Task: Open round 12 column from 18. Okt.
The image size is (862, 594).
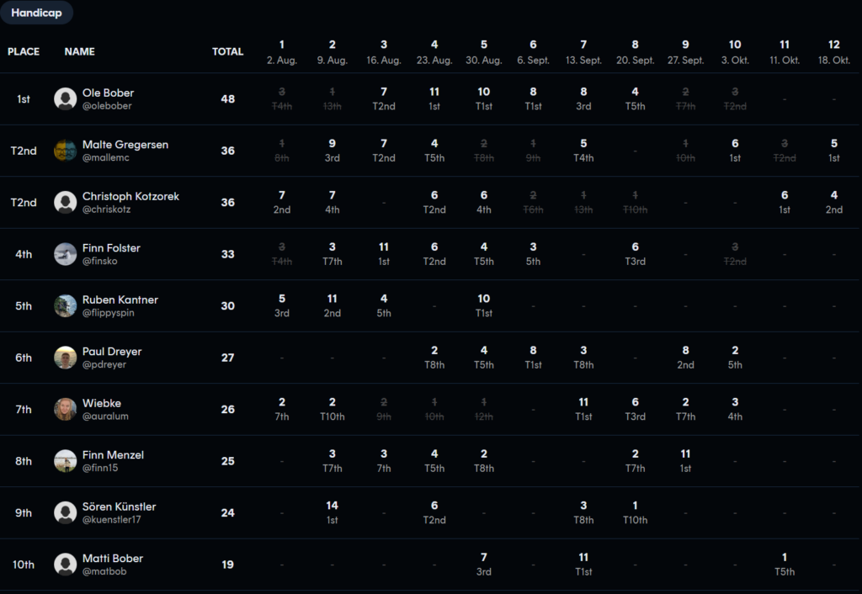Action: click(834, 52)
